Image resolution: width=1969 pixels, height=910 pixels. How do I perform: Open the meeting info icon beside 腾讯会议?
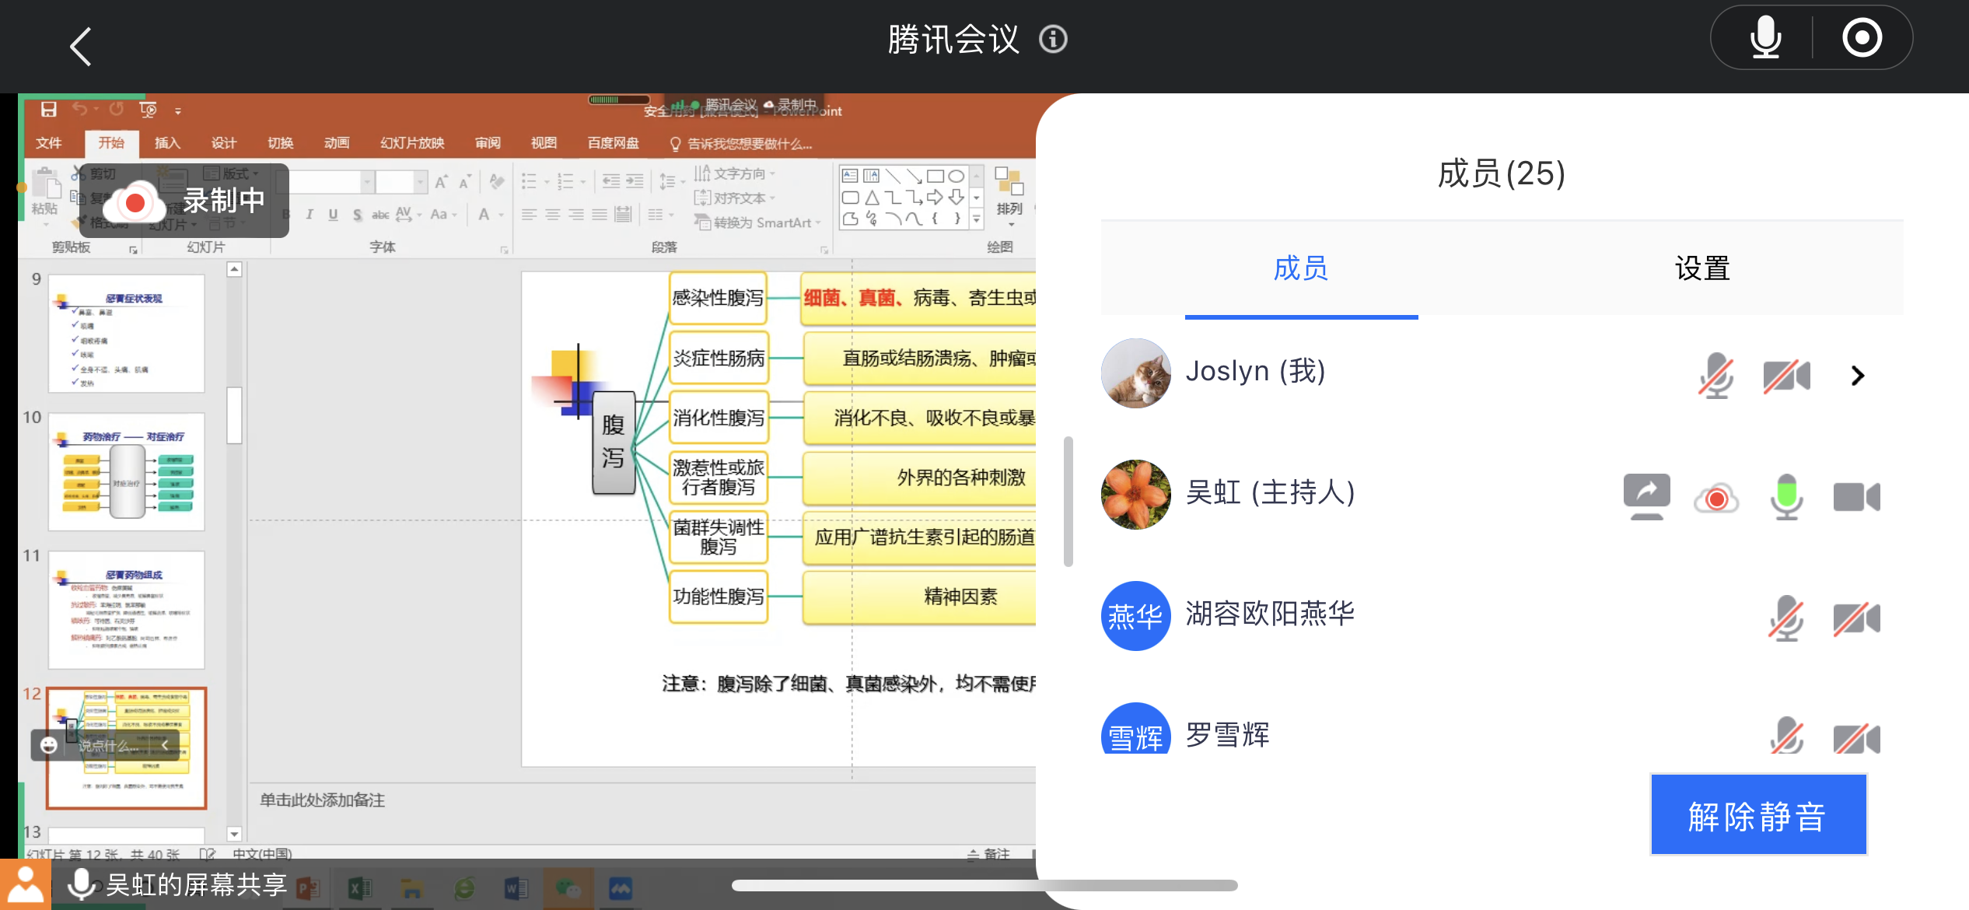point(1053,39)
